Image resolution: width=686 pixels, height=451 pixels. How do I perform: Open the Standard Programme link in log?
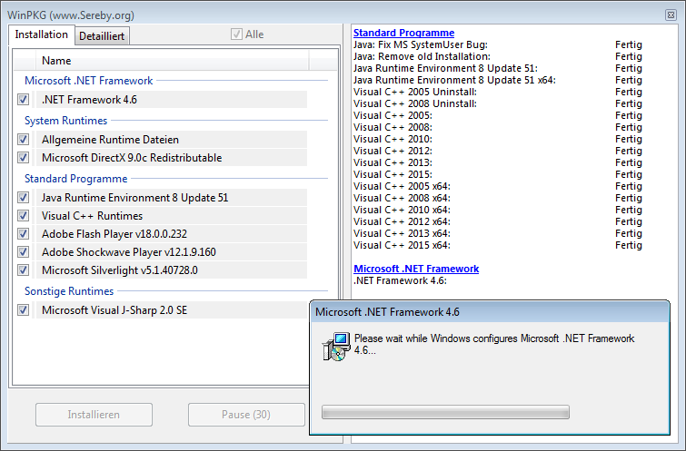coord(403,33)
